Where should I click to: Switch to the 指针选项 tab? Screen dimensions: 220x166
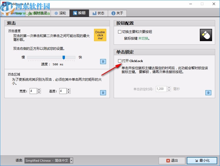[x=38, y=13]
